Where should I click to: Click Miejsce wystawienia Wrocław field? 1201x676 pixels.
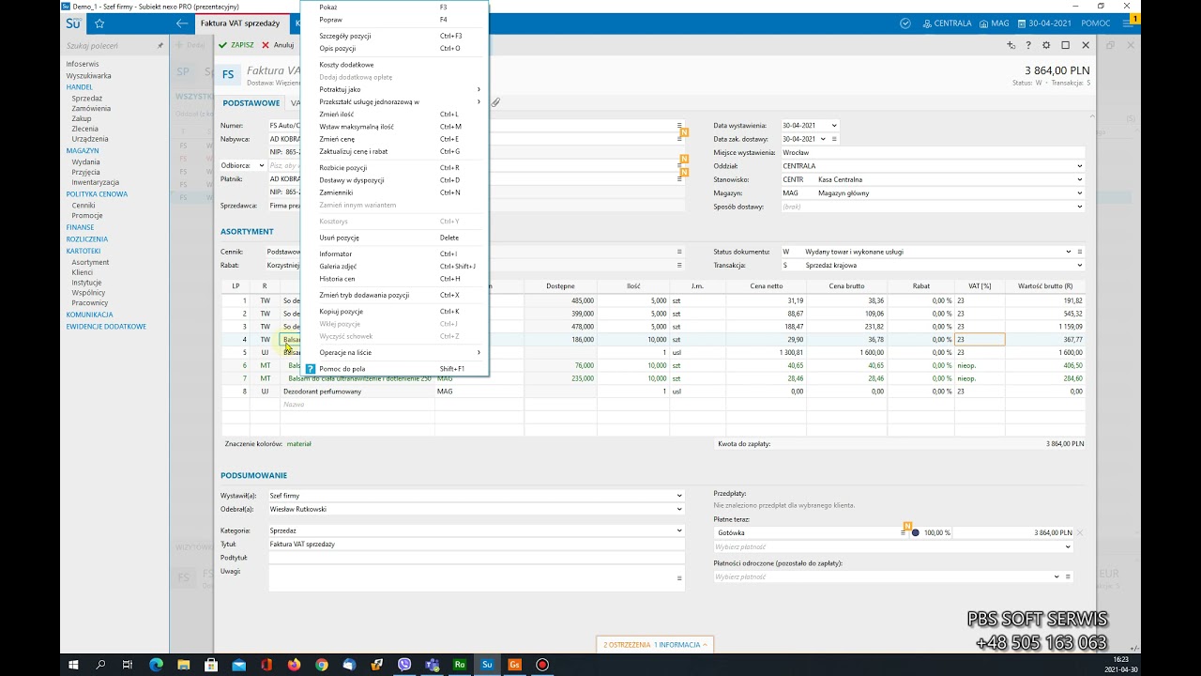pos(933,152)
